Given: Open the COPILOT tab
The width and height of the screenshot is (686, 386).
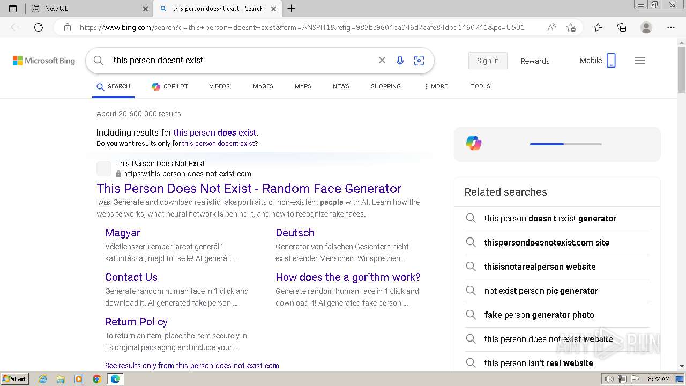Looking at the screenshot, I should 169,86.
